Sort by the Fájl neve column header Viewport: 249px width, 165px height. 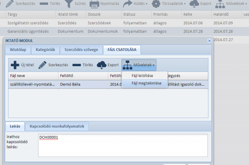point(33,76)
